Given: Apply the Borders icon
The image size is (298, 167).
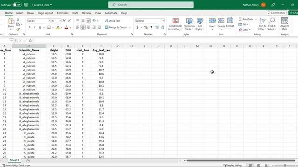Looking at the screenshot, I should pos(49,27).
